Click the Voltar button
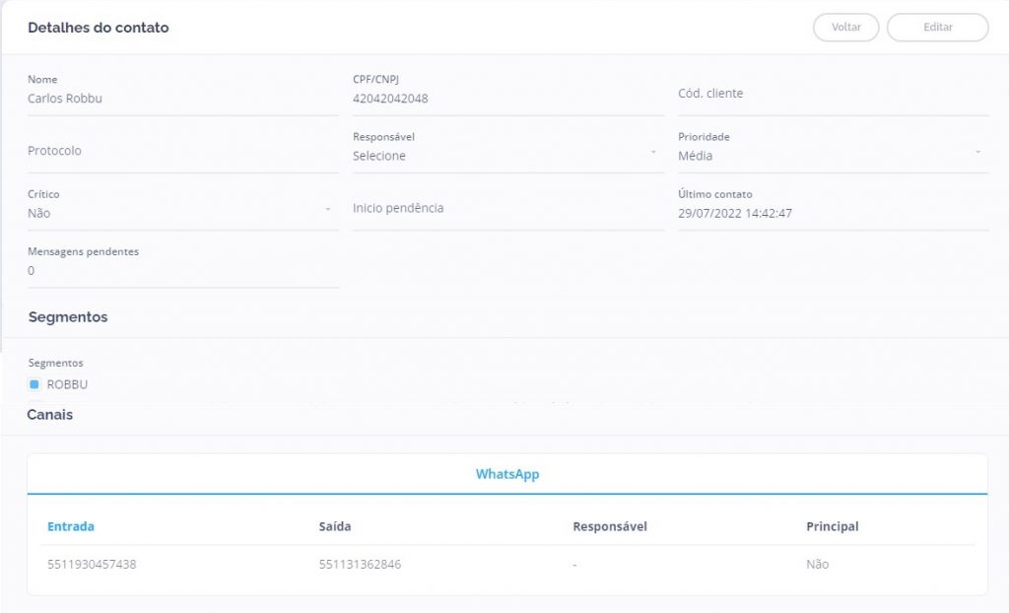The image size is (1009, 613). click(845, 28)
